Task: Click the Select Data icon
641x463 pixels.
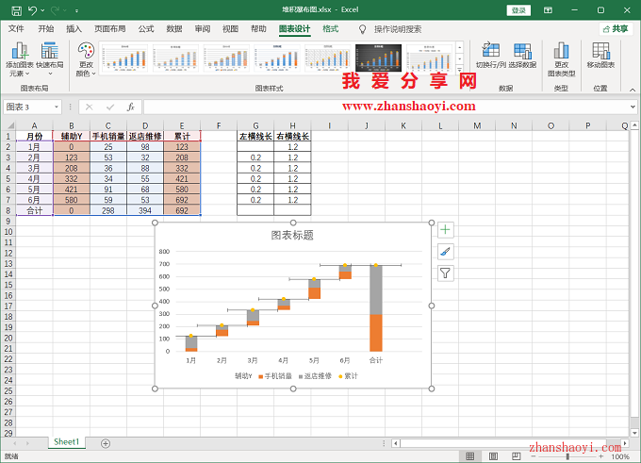Action: 522,56
